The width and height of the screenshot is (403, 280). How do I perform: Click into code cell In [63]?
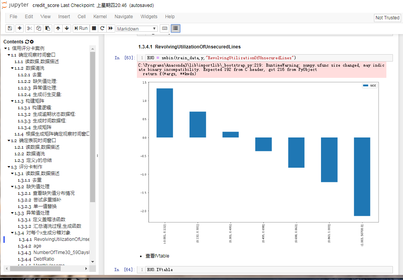click(x=269, y=58)
